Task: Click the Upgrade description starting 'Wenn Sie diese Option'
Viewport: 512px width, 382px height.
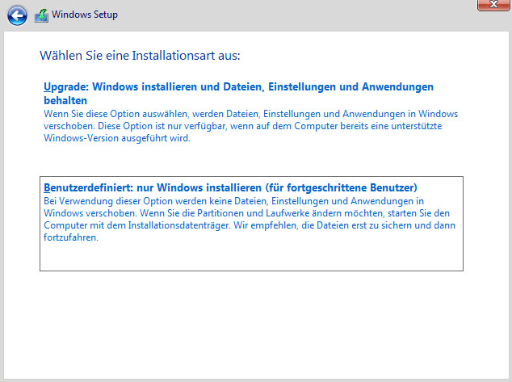Action: click(x=250, y=126)
